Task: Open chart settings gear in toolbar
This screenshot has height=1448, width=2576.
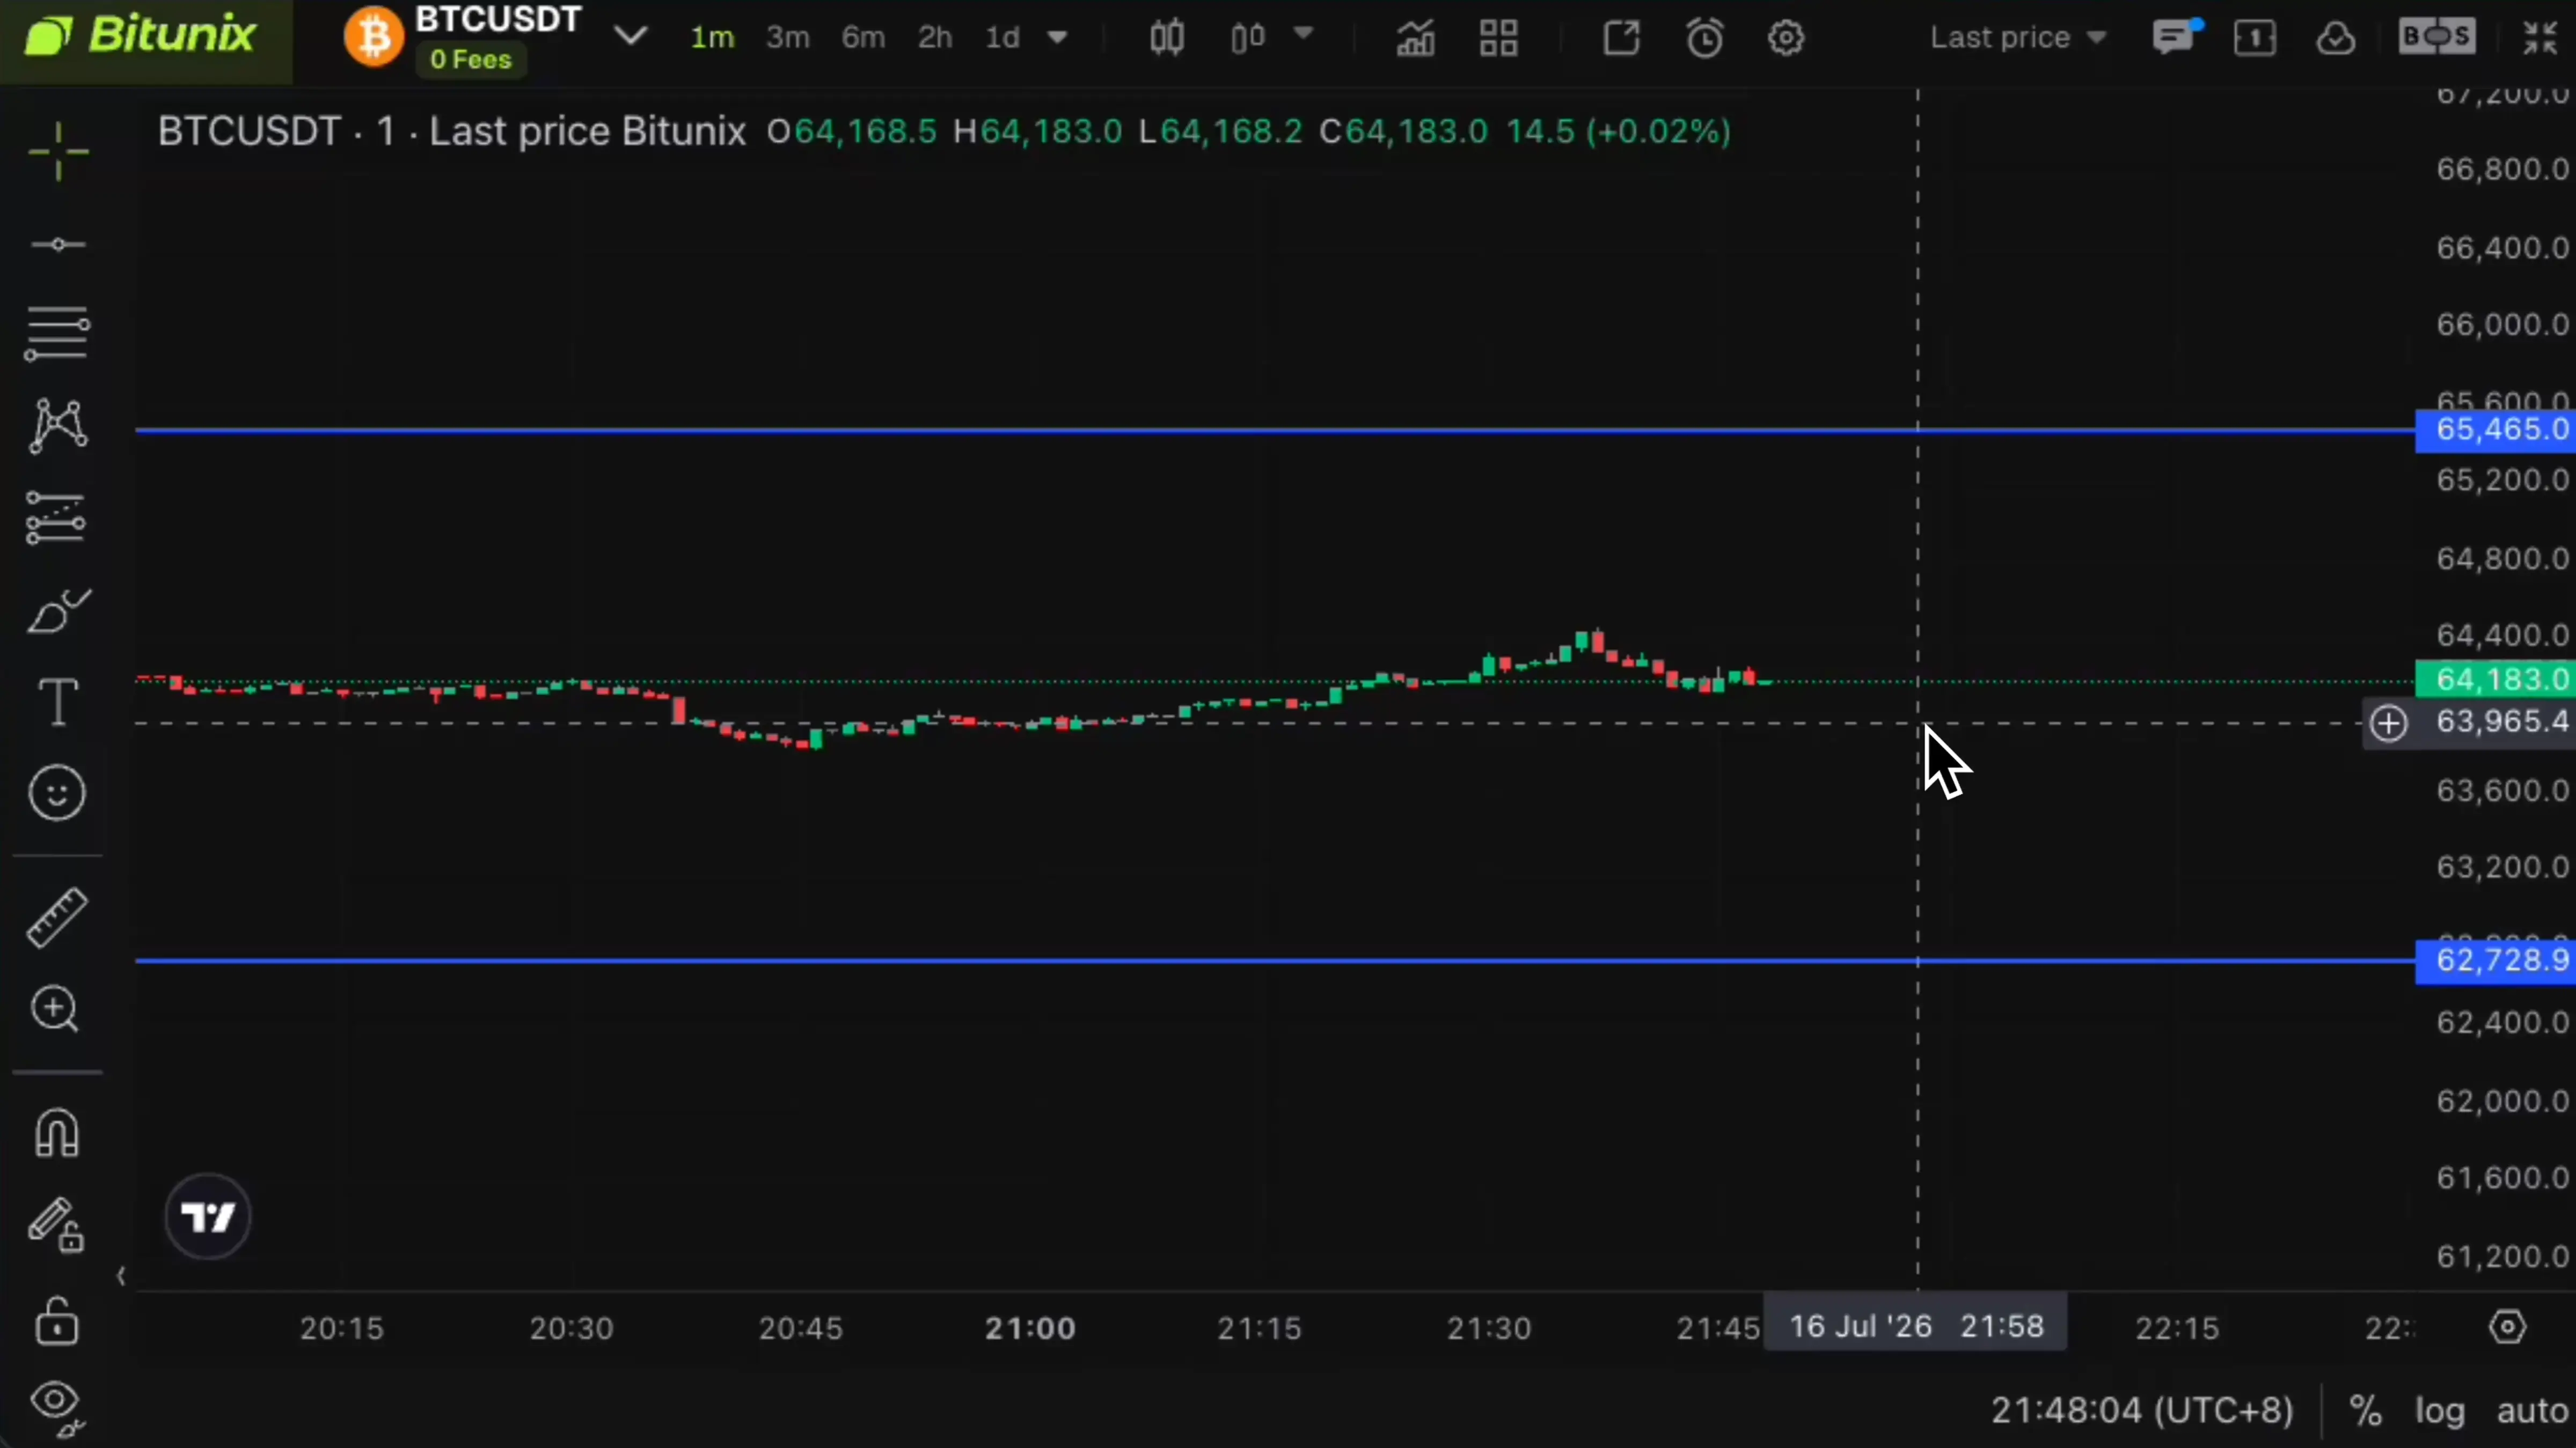Action: [x=1786, y=39]
